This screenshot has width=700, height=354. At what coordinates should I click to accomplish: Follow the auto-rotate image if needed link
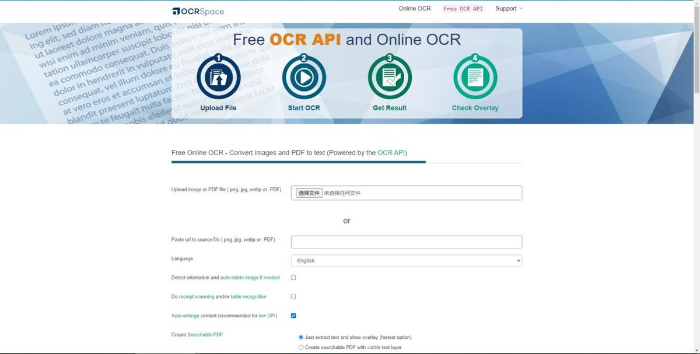(x=250, y=278)
